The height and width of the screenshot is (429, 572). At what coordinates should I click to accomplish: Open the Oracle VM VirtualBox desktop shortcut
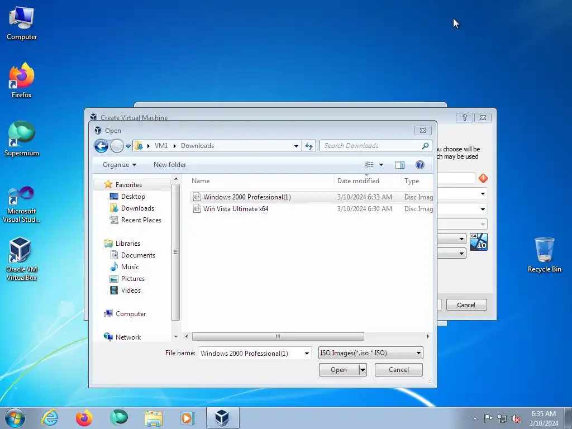[22, 259]
